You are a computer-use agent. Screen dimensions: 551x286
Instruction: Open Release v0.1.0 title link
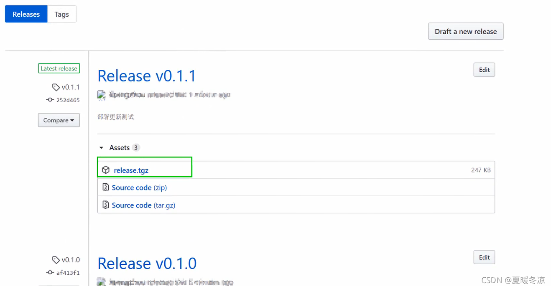[x=147, y=263]
